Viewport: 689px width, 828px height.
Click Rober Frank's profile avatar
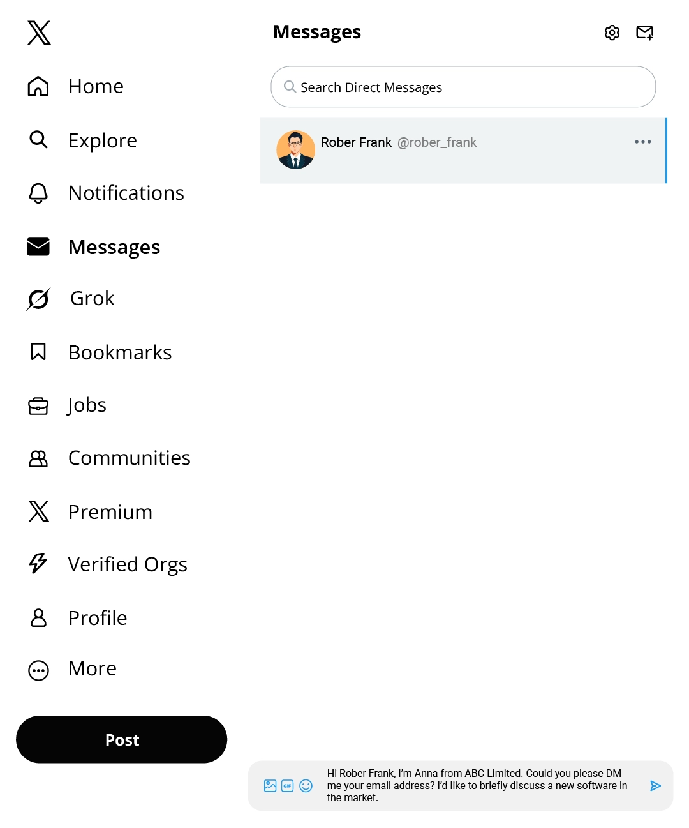(295, 150)
